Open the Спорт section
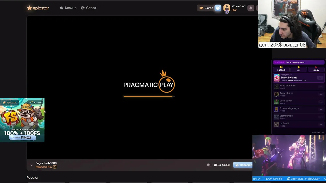 89,8
